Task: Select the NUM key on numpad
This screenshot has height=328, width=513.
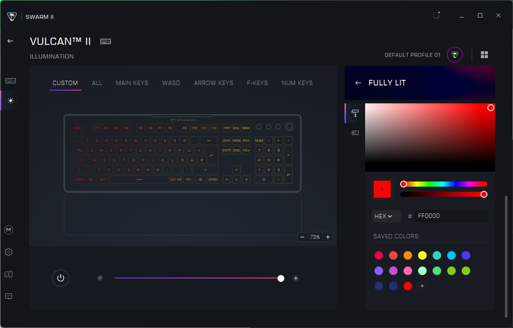Action: click(x=259, y=141)
